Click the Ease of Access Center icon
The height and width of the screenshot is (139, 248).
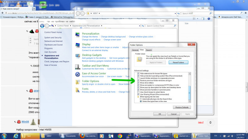(77, 74)
